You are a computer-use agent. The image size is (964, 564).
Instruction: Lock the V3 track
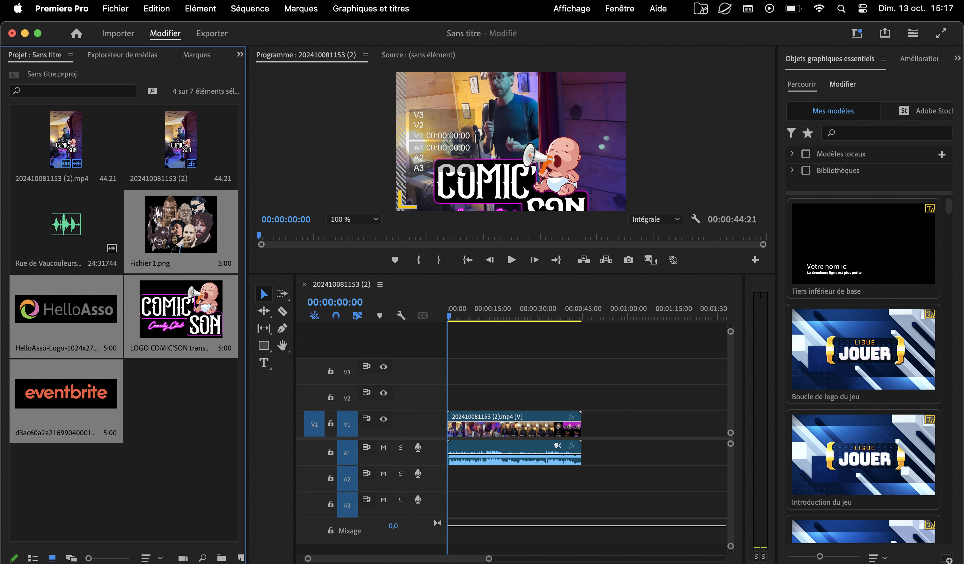(x=331, y=371)
